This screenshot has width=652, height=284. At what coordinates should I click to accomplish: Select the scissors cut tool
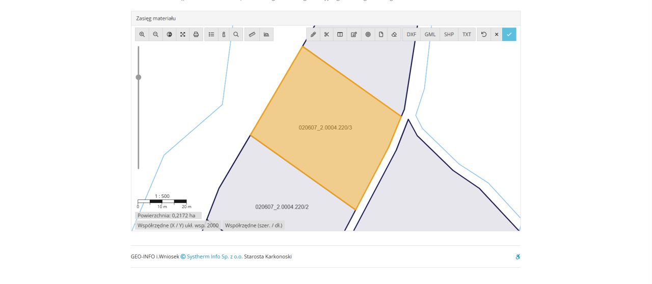click(x=327, y=34)
